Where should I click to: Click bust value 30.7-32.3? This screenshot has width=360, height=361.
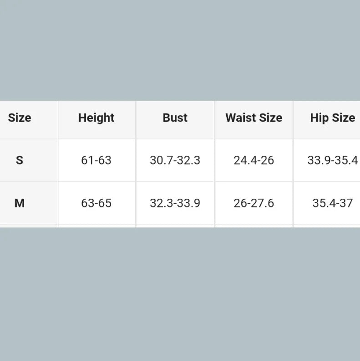pos(175,160)
